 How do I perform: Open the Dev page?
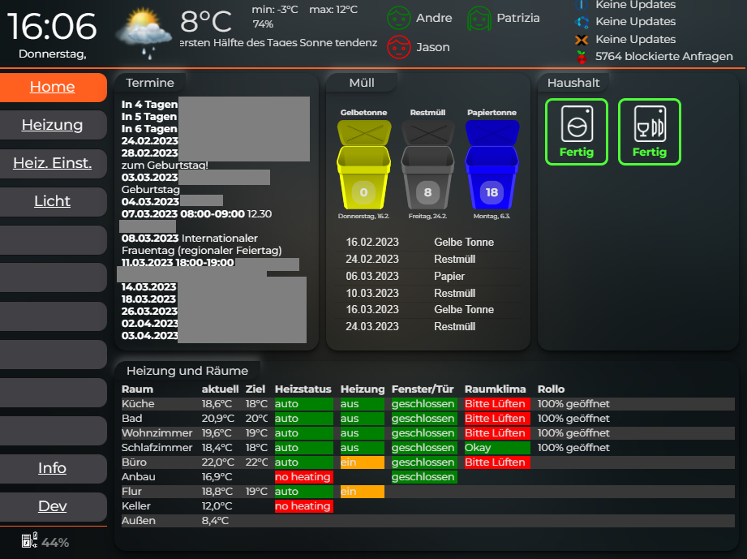pos(54,506)
